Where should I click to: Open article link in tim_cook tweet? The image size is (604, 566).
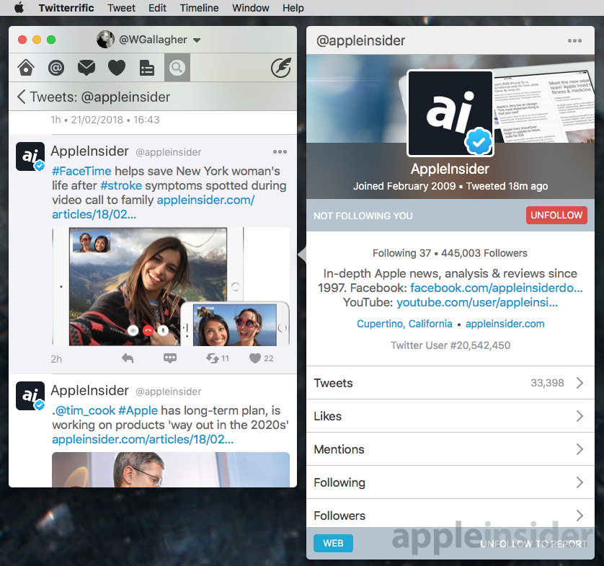pos(143,440)
